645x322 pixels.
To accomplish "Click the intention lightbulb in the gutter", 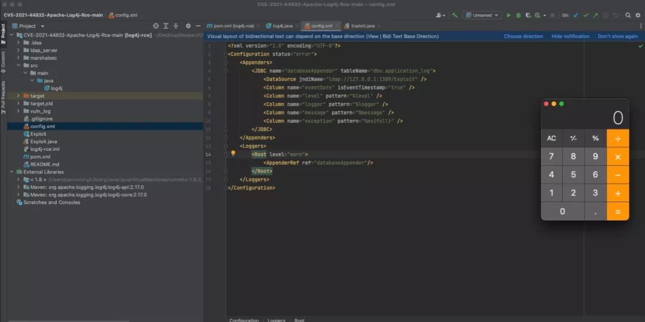I will coord(234,153).
